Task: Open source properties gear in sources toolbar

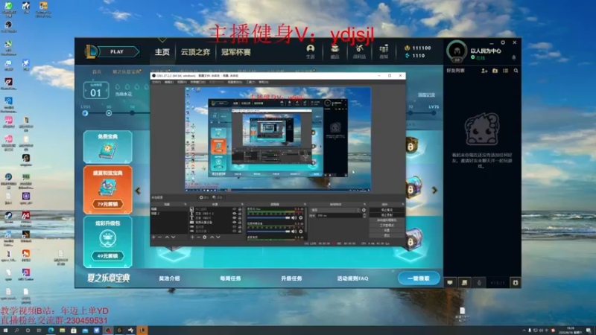Action: 204,237
